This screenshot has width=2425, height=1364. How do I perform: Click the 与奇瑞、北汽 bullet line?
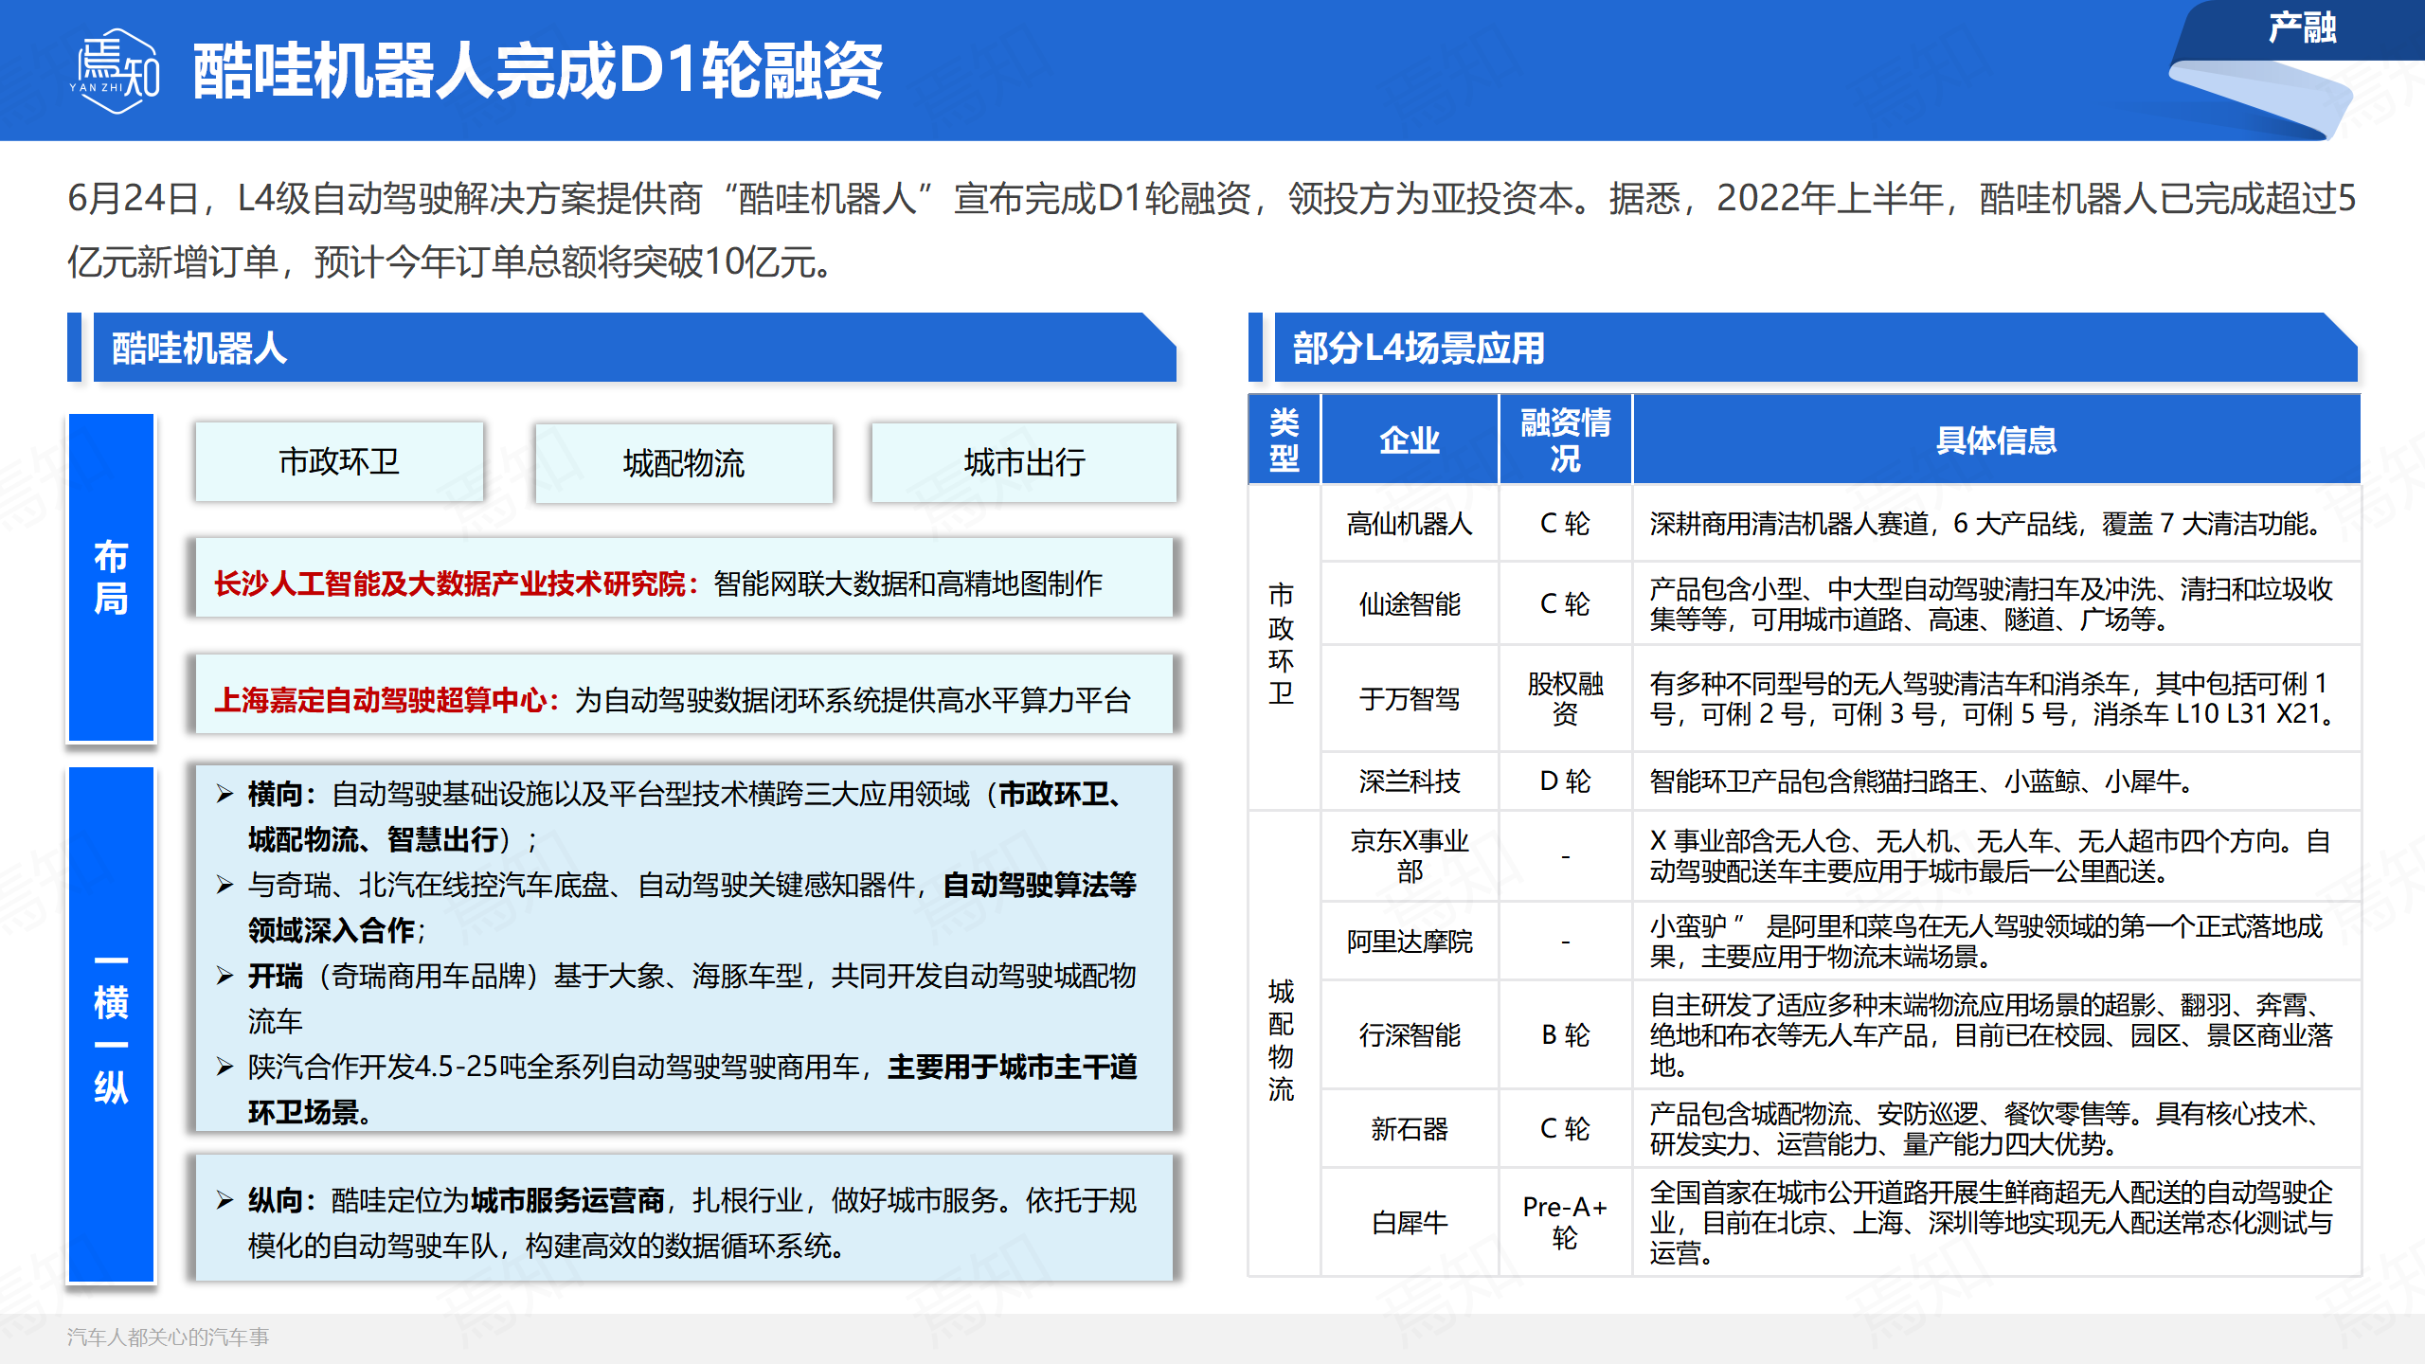pyautogui.click(x=676, y=907)
